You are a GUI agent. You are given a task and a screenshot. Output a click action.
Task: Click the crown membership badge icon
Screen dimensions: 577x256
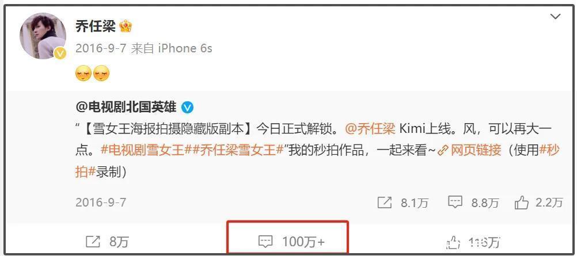tap(126, 26)
